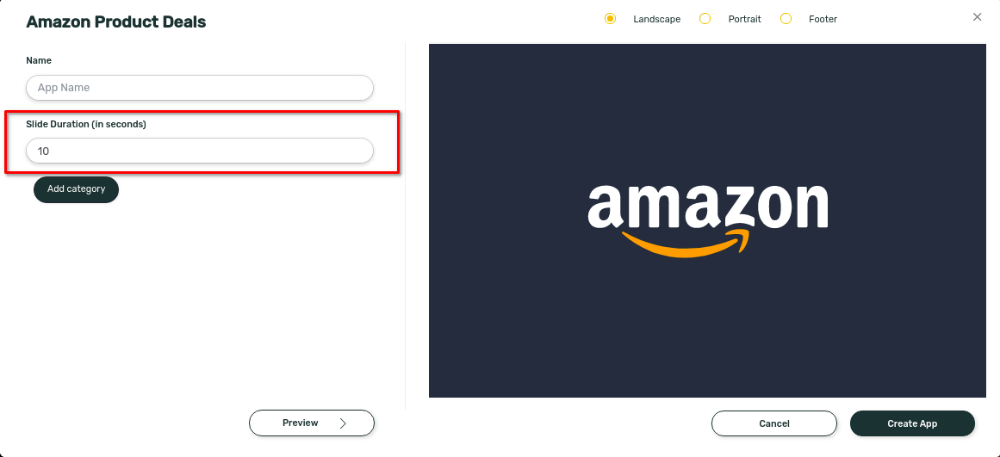Image resolution: width=1000 pixels, height=457 pixels.
Task: Click the Create App button
Action: point(912,423)
